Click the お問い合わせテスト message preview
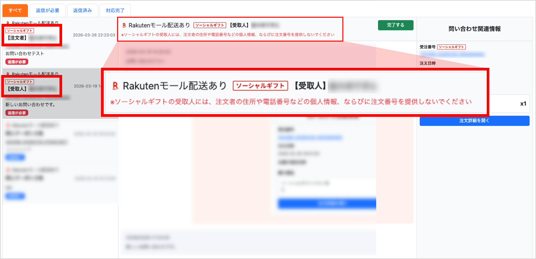This screenshot has width=536, height=259. 25,53
